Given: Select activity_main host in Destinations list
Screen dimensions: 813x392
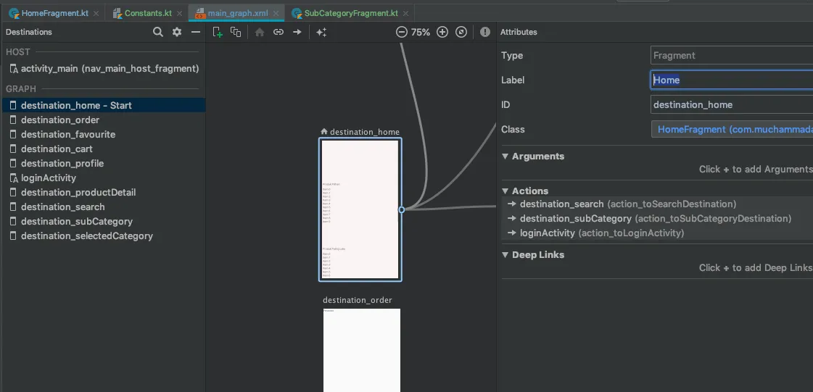Looking at the screenshot, I should [104, 68].
